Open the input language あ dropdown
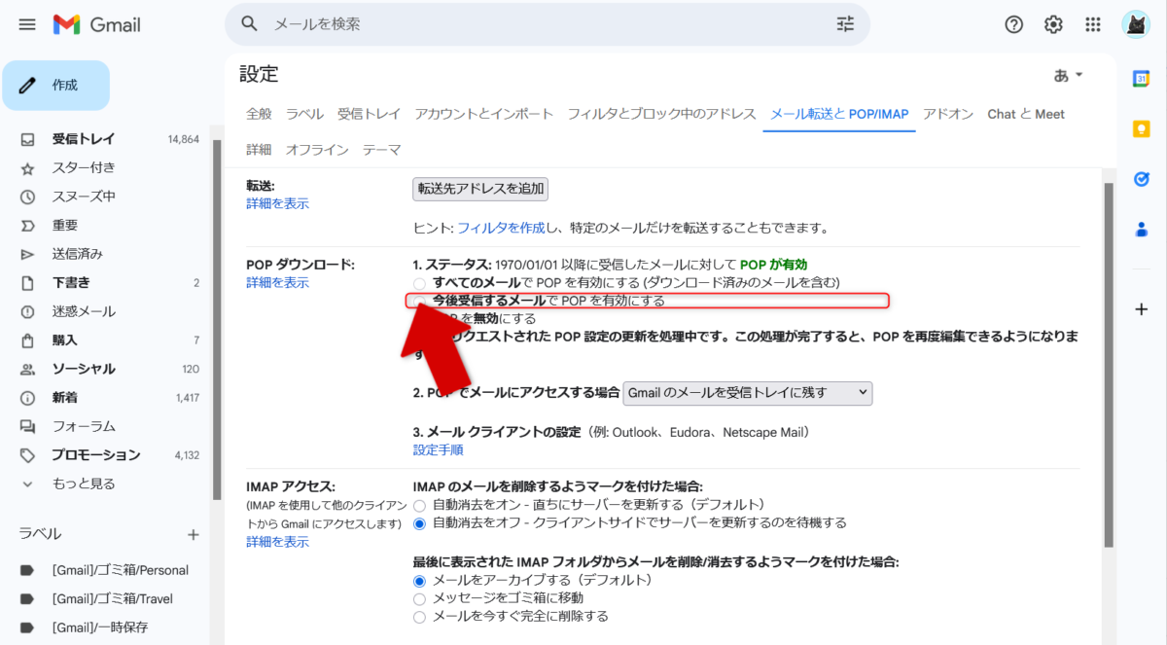1167x645 pixels. tap(1068, 75)
